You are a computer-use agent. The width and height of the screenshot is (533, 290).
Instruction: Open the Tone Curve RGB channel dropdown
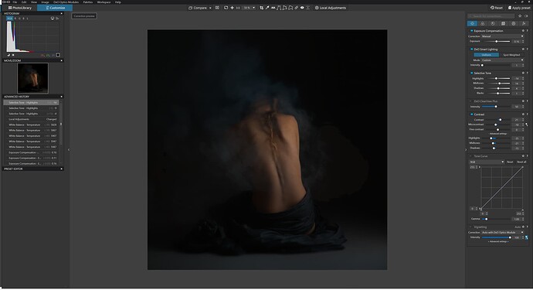point(486,162)
